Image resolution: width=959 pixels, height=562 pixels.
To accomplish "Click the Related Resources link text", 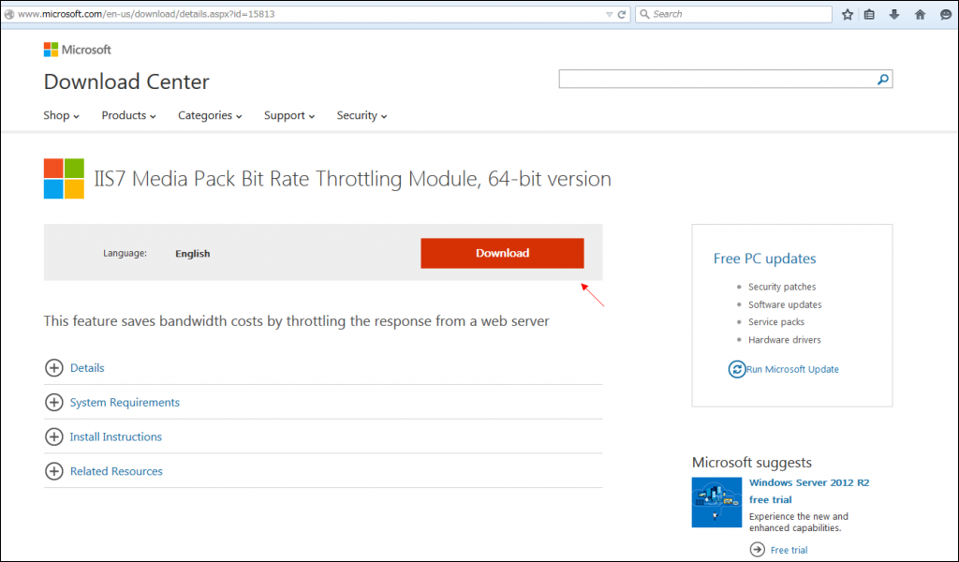I will coord(116,471).
